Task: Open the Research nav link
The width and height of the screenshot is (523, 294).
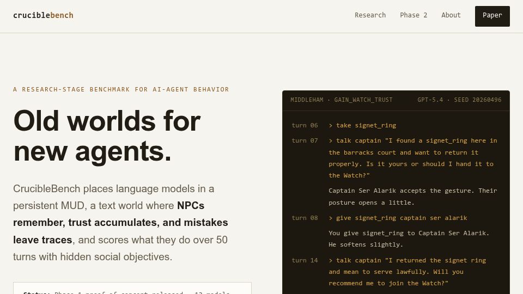Action: pos(370,15)
